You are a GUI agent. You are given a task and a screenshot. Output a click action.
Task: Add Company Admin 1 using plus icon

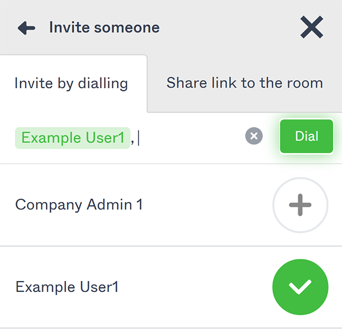tap(300, 205)
